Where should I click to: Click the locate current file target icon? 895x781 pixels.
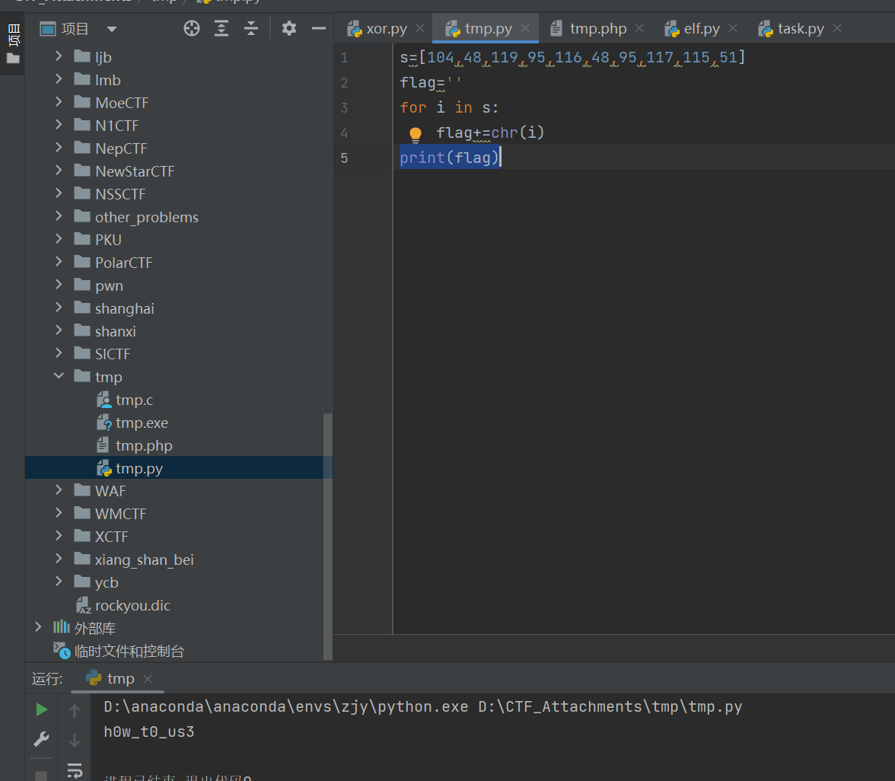(192, 29)
